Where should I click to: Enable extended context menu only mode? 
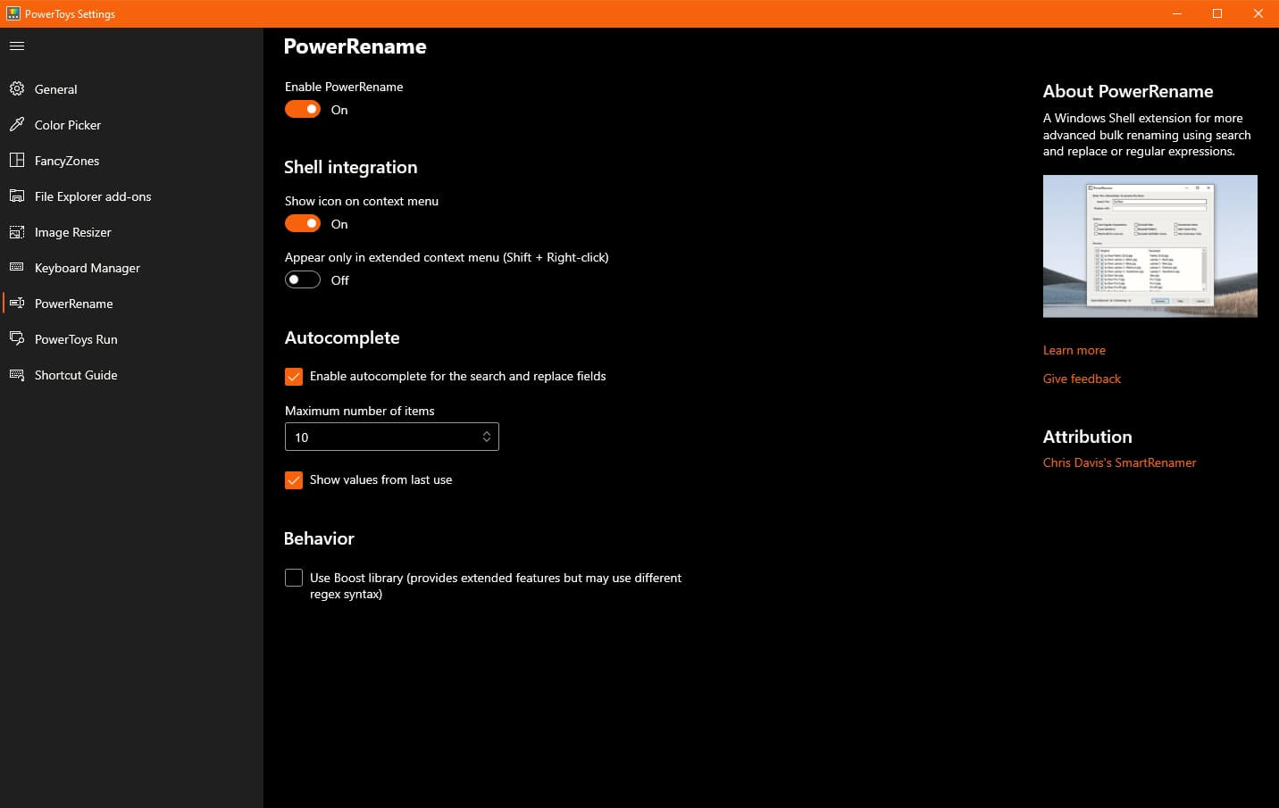(x=302, y=279)
